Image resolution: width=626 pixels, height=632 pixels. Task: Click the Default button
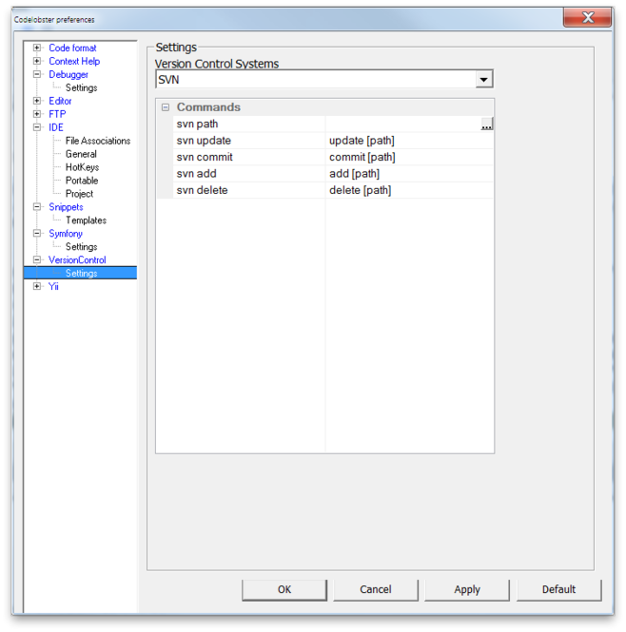(559, 589)
